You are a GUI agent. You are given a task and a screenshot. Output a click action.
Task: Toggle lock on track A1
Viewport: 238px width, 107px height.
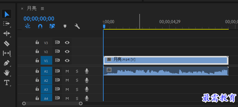coord(37,71)
